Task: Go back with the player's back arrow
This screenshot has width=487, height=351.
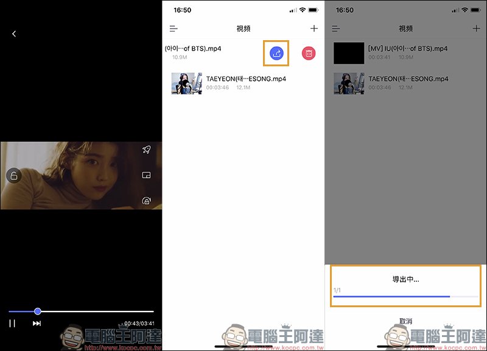Action: pyautogui.click(x=14, y=34)
